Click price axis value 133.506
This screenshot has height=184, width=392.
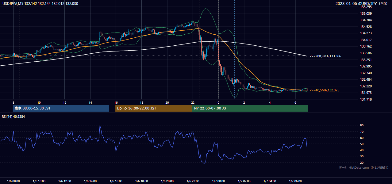[366, 53]
